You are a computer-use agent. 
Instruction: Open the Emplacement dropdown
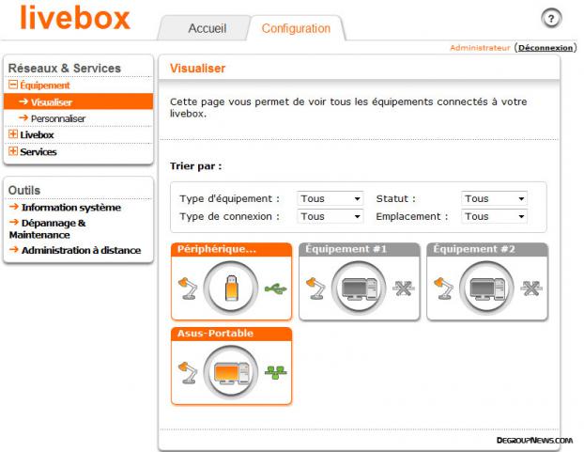tap(494, 216)
